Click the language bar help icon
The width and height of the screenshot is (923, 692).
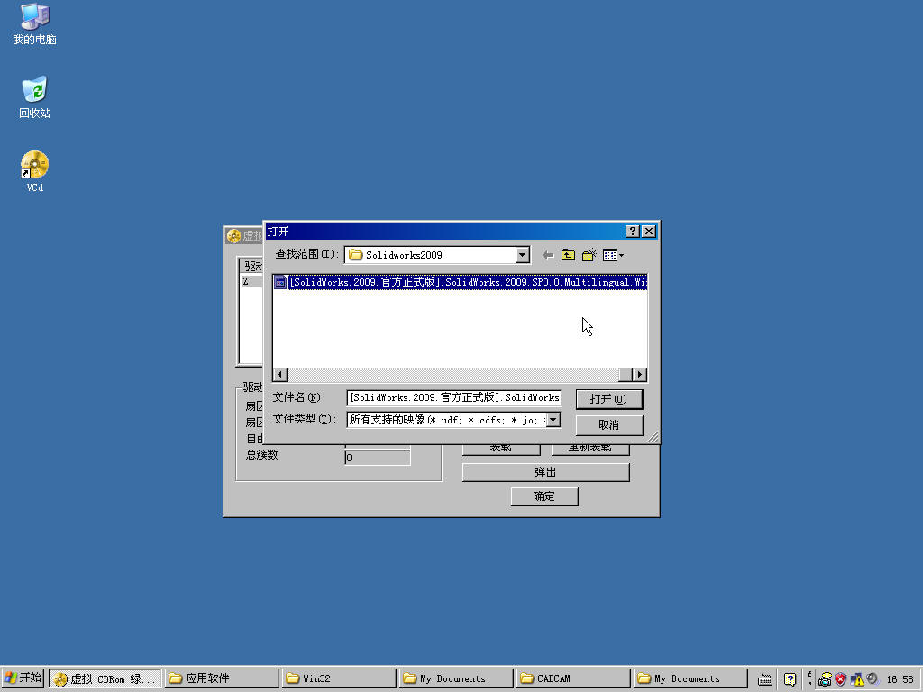coord(790,679)
